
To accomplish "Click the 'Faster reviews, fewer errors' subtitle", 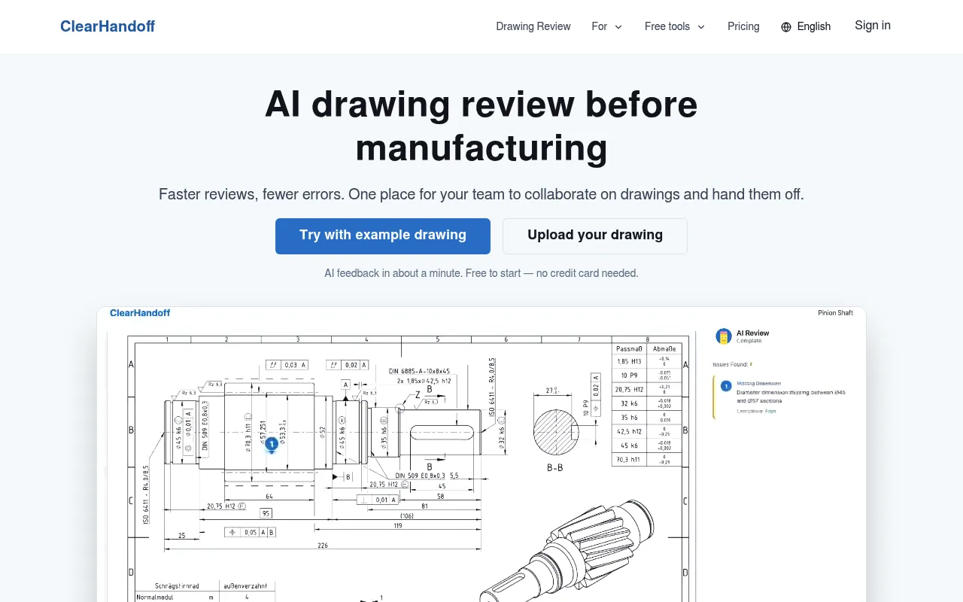I will click(x=481, y=194).
